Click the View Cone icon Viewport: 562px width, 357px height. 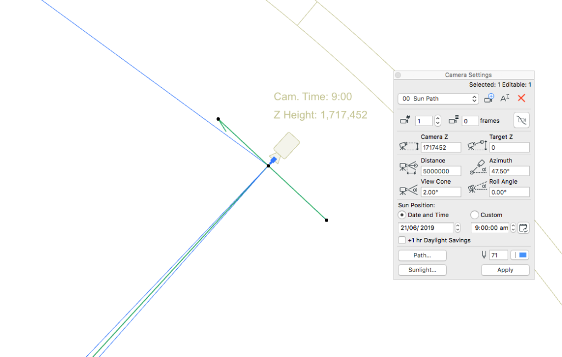tap(408, 190)
